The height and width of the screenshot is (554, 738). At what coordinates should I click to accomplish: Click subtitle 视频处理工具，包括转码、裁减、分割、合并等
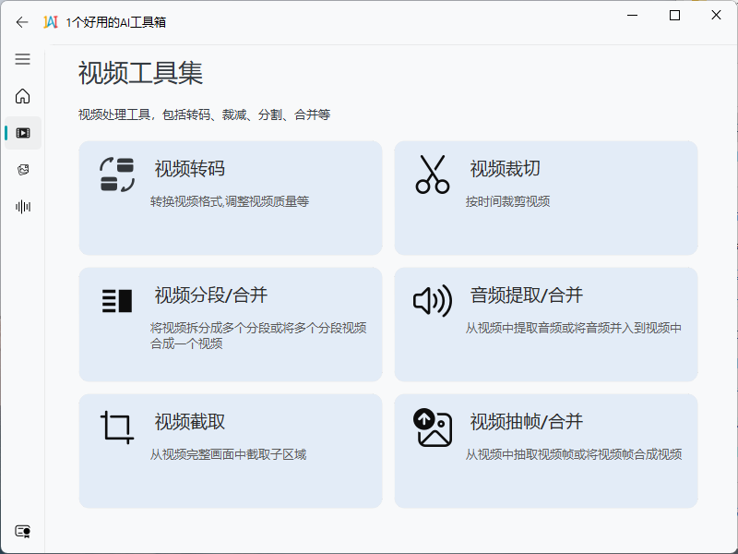click(204, 114)
